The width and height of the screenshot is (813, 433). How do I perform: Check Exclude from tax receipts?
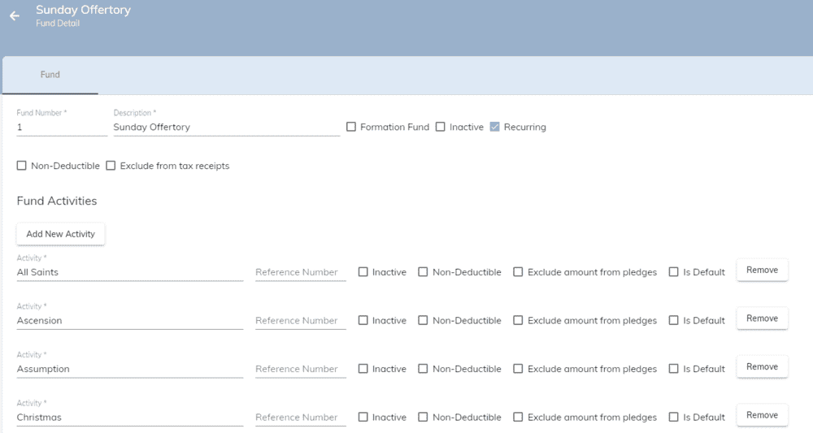coord(111,166)
